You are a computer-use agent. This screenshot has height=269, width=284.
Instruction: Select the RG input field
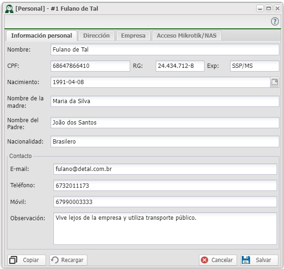(x=180, y=66)
